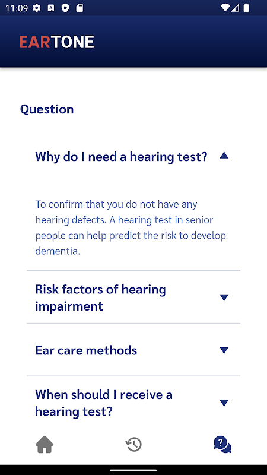Screen dimensions: 267x475
Task: Tap the shield play icon in status bar
Action: pos(65,8)
